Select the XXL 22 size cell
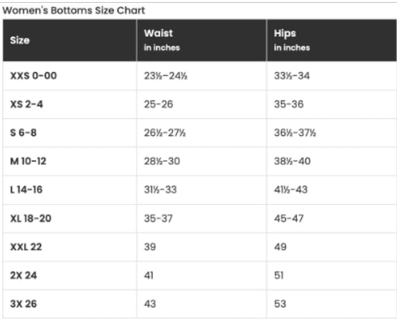The height and width of the screenshot is (322, 397). 69,247
